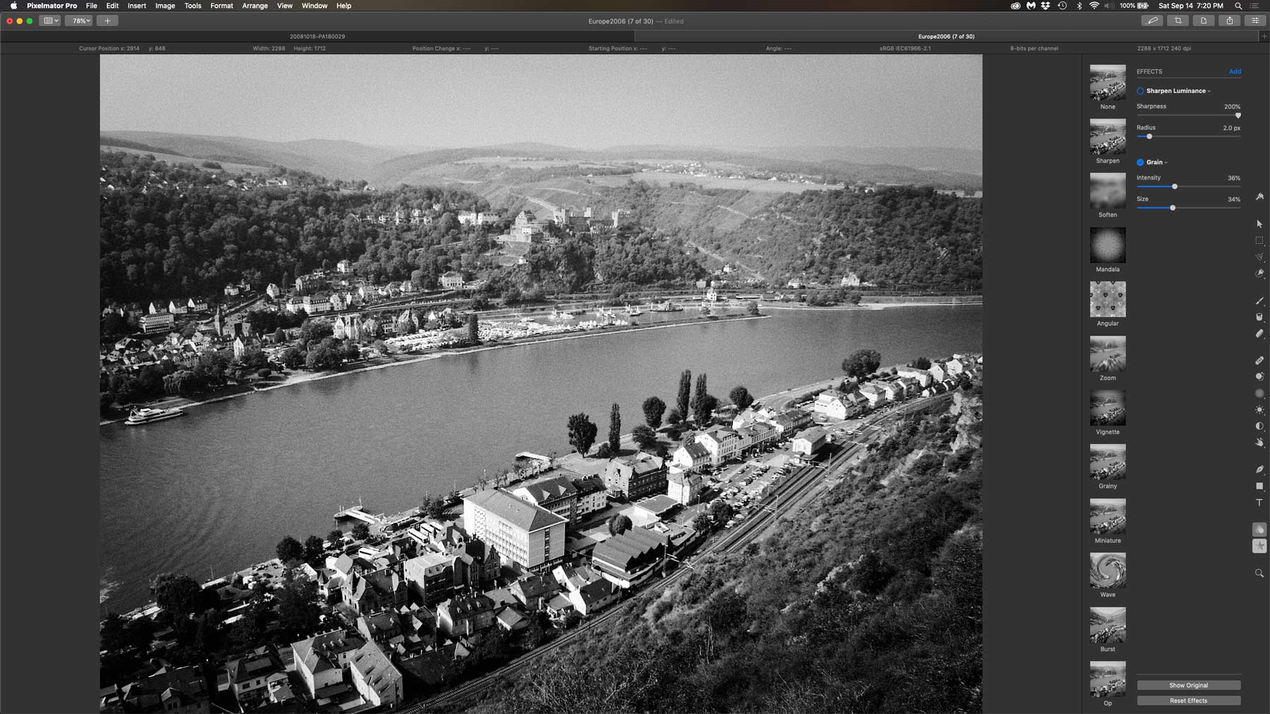1270x714 pixels.
Task: Select the Arrange arrow tool
Action: pos(1259,223)
